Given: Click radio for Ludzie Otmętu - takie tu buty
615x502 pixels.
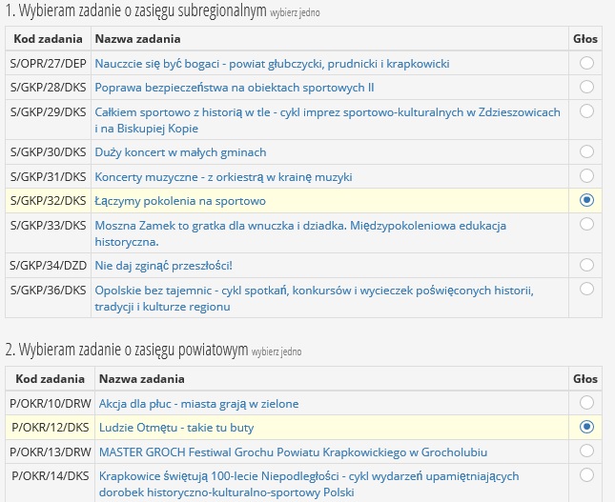Looking at the screenshot, I should (586, 427).
